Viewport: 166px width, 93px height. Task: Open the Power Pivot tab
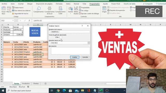pos(116,4)
